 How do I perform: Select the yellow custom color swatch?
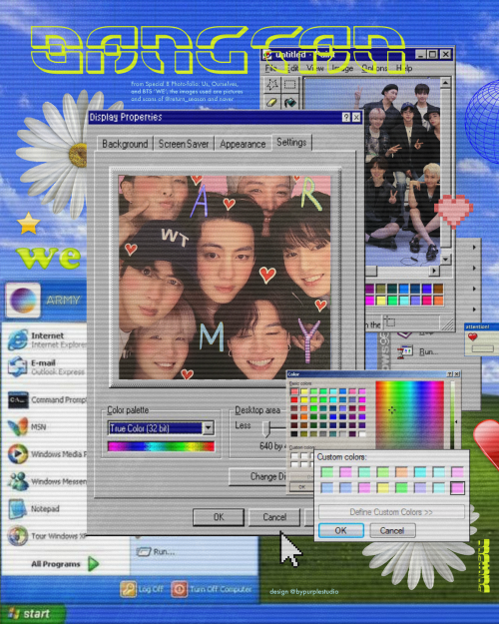383,487
